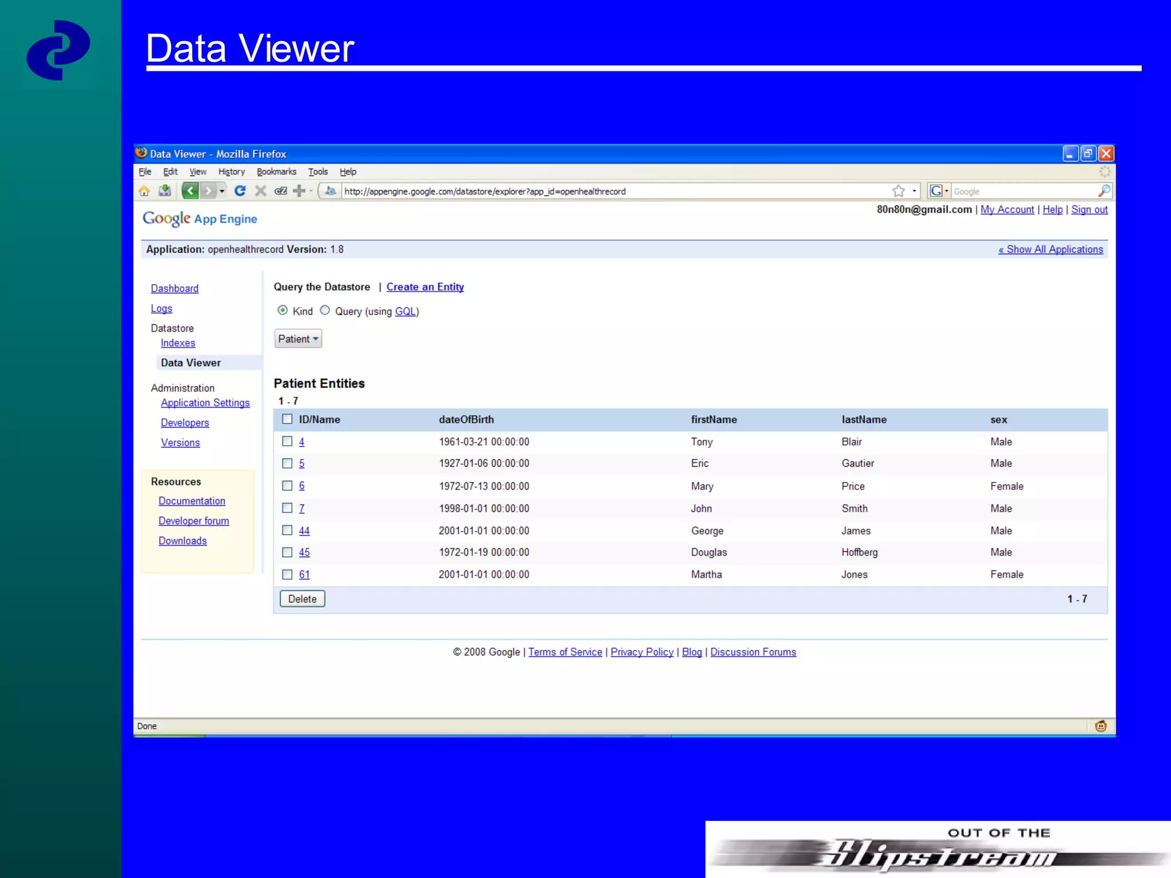
Task: Click the Stop loading X icon
Action: tap(261, 191)
